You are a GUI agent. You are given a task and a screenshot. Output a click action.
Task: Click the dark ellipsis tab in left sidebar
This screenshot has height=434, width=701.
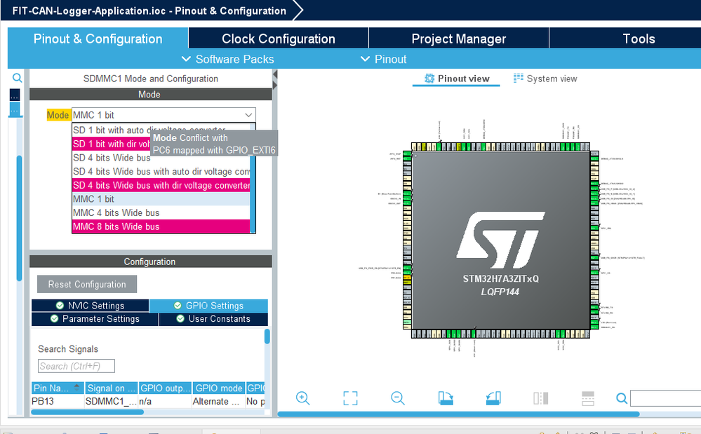click(15, 95)
